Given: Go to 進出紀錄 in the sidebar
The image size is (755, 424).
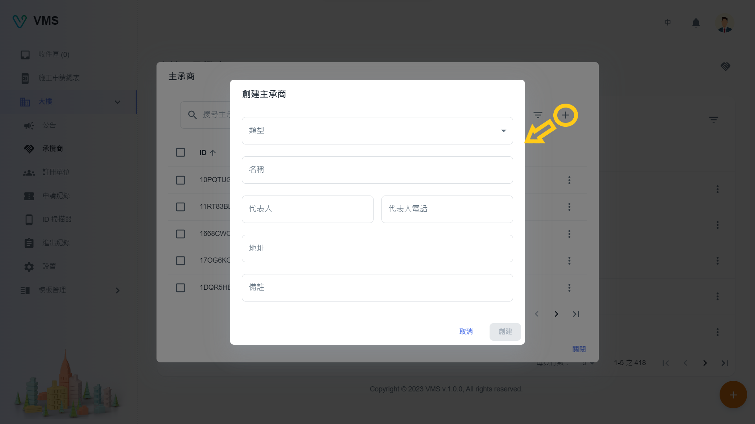Looking at the screenshot, I should tap(56, 243).
